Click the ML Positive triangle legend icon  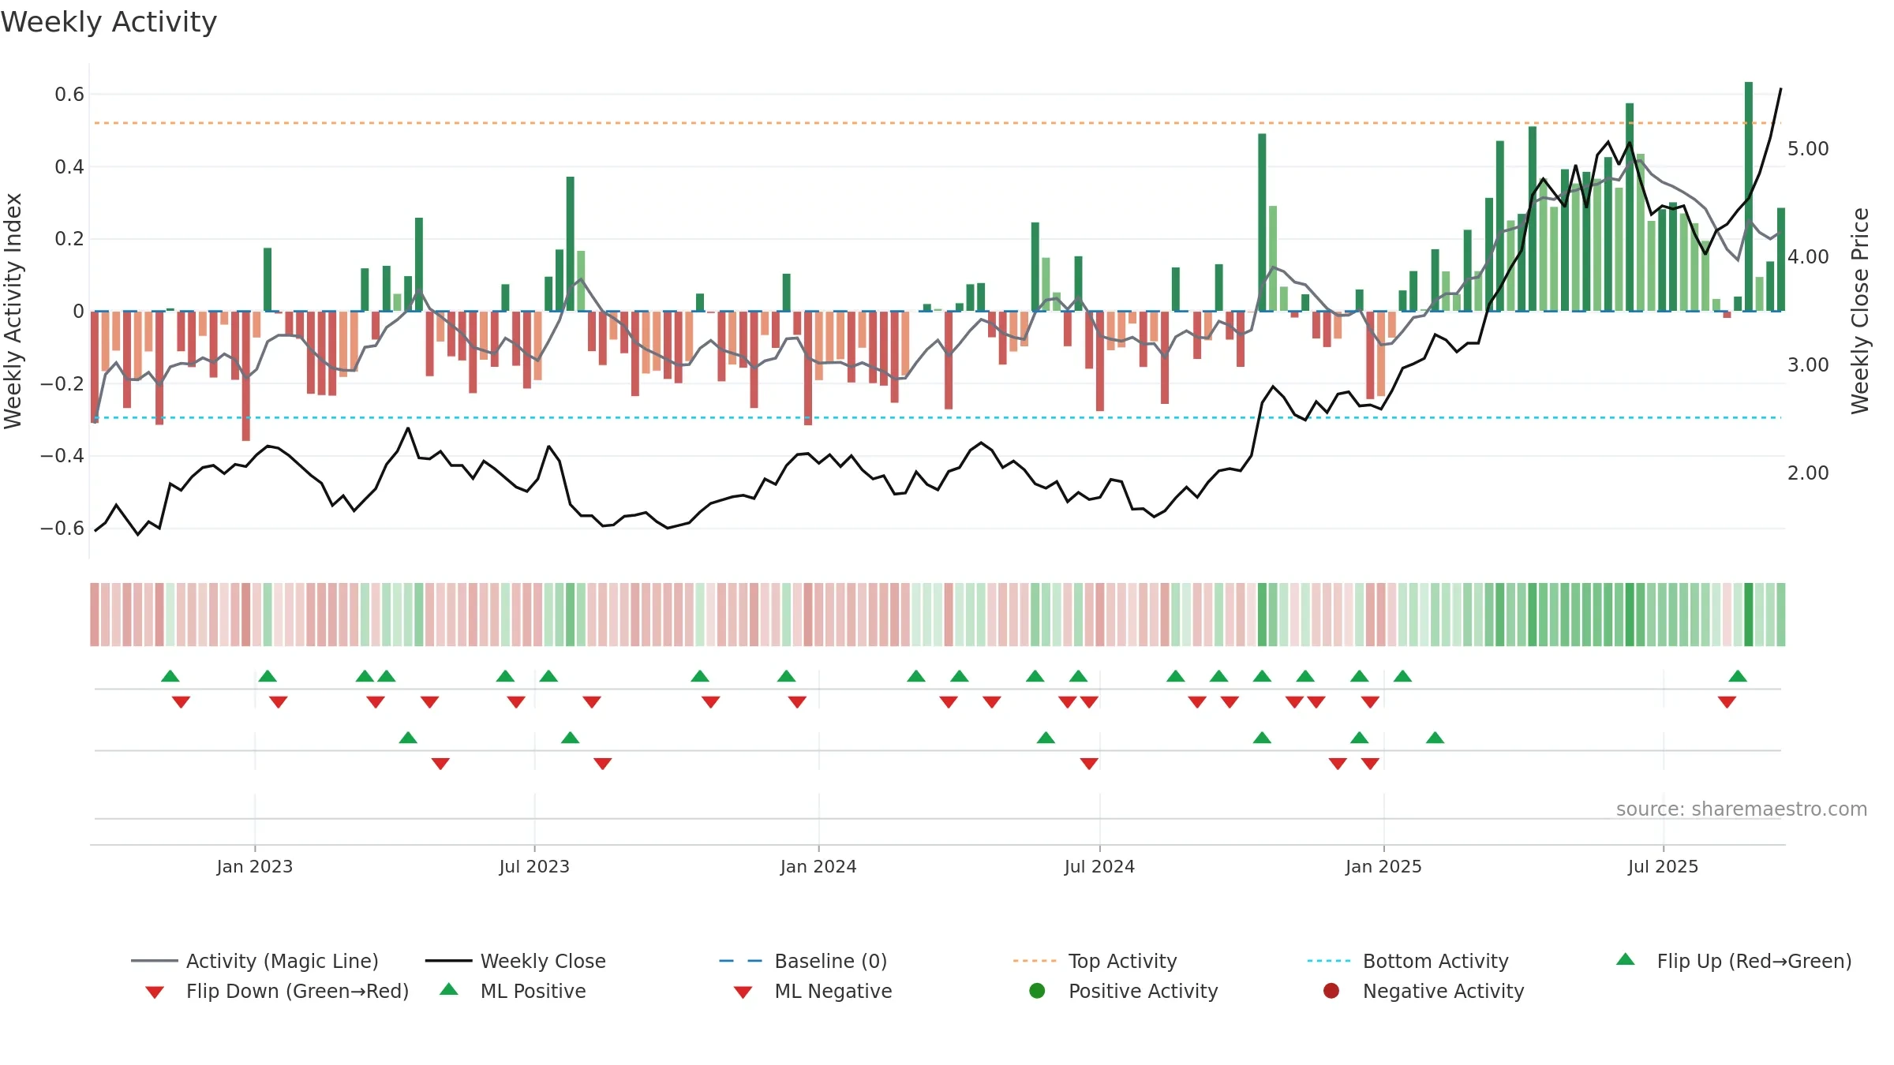point(449,989)
